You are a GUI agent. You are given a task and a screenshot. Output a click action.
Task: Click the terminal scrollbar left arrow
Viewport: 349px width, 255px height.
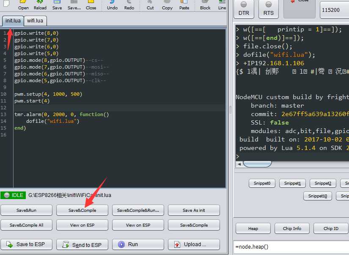[x=239, y=164]
